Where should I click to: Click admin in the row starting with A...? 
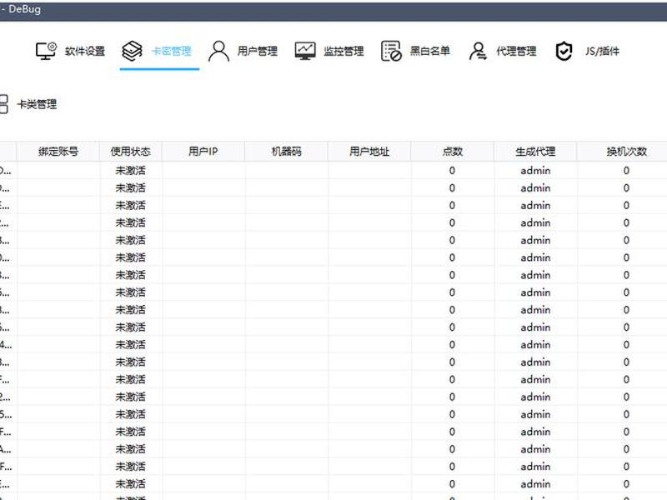[535, 449]
